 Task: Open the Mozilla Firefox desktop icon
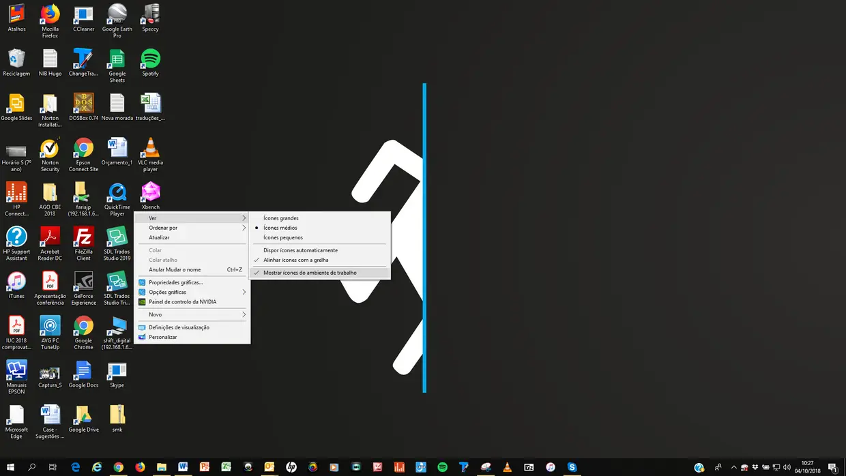tap(50, 21)
